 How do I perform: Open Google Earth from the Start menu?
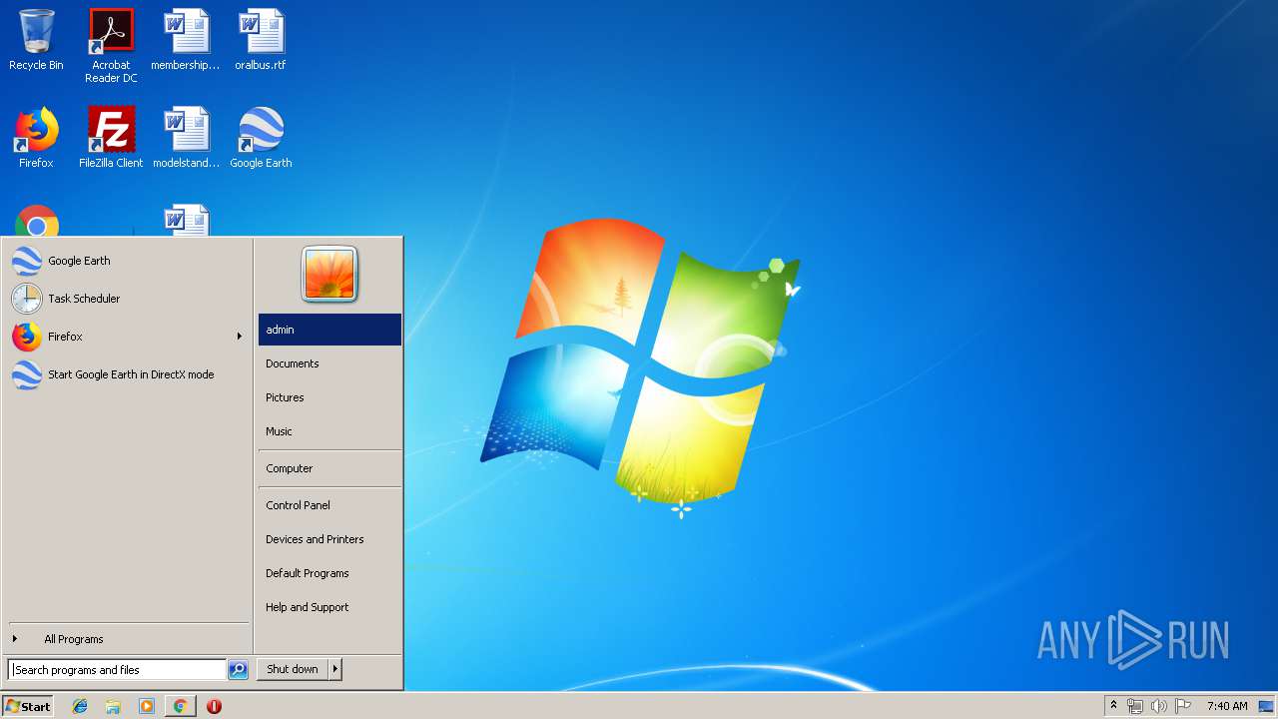click(x=127, y=261)
